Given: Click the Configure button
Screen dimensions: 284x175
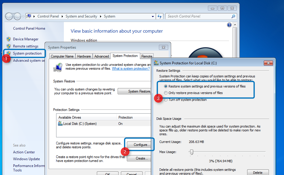Looking at the screenshot, I should tap(139, 145).
